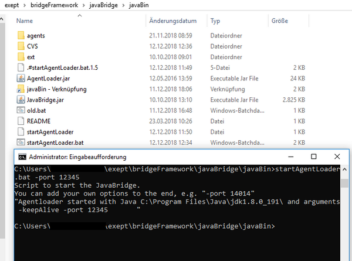Click the agents folder icon

pos(21,36)
